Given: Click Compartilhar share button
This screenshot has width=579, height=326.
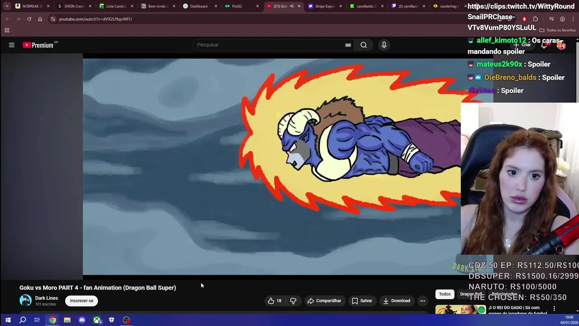Looking at the screenshot, I should point(324,301).
